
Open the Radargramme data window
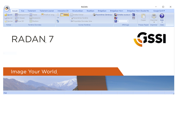[22, 15]
